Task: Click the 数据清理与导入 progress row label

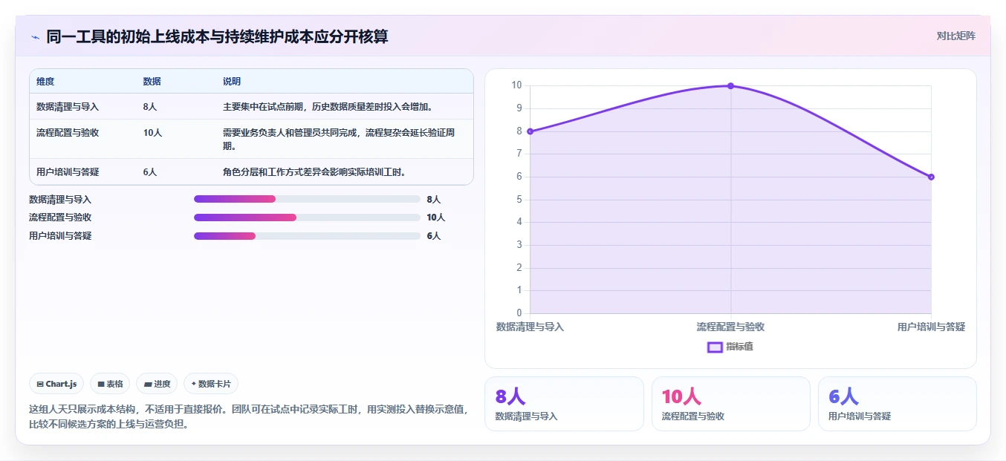Action: pyautogui.click(x=60, y=200)
